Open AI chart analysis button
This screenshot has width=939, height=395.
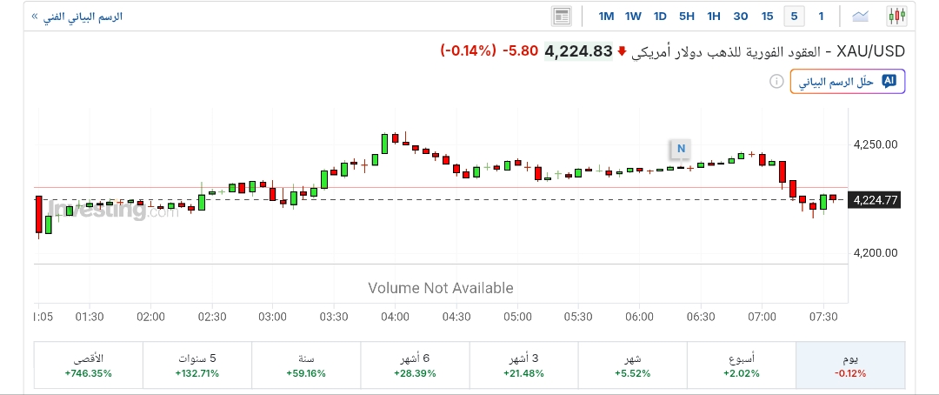point(848,81)
